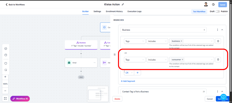Viewport: 232px width, 103px height.
Task: Zoom in on the workflow canvas
Action: pos(6,77)
